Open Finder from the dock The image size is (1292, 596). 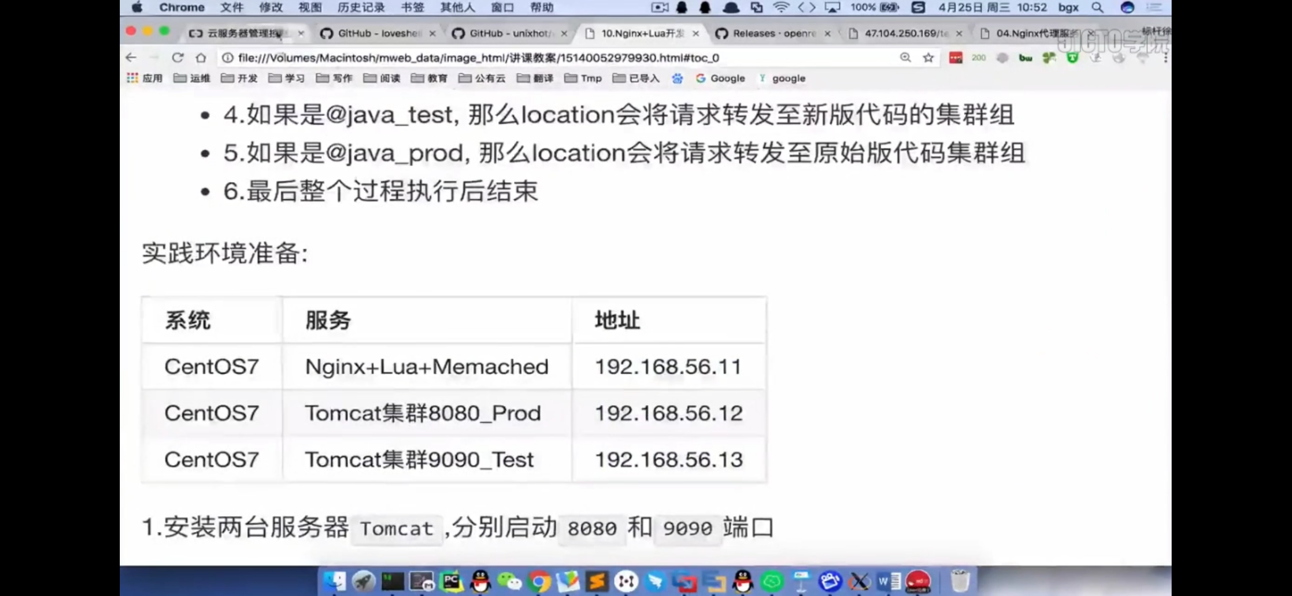[335, 581]
